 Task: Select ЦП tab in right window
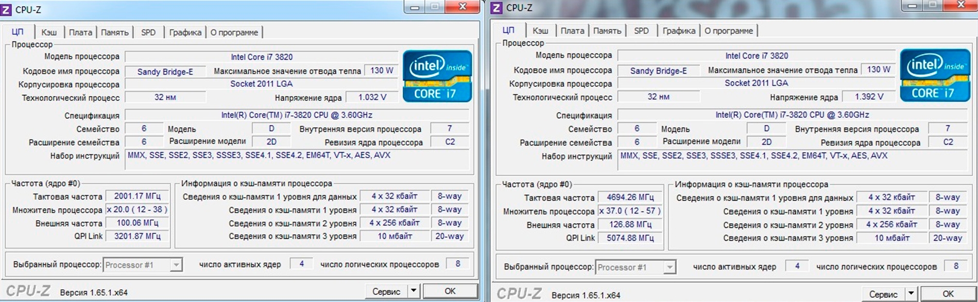tap(508, 30)
